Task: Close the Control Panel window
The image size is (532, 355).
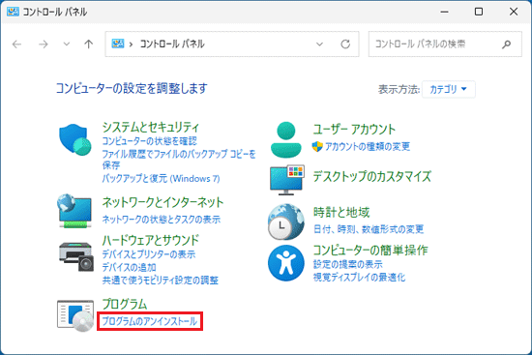Action: pos(514,12)
